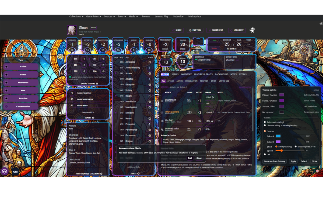The height and width of the screenshot is (202, 323).
Task: Open the Collections dropdown menu
Action: (x=76, y=16)
